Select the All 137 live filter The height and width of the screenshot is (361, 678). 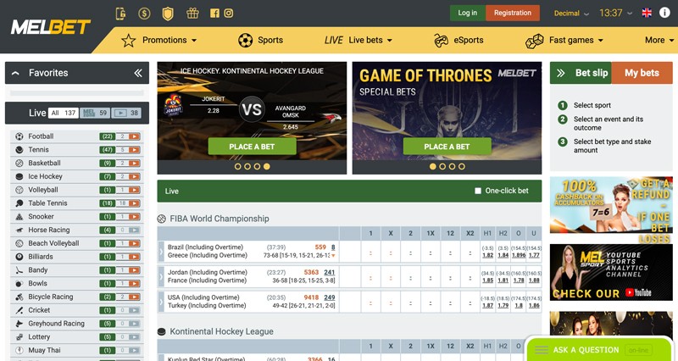coord(64,113)
